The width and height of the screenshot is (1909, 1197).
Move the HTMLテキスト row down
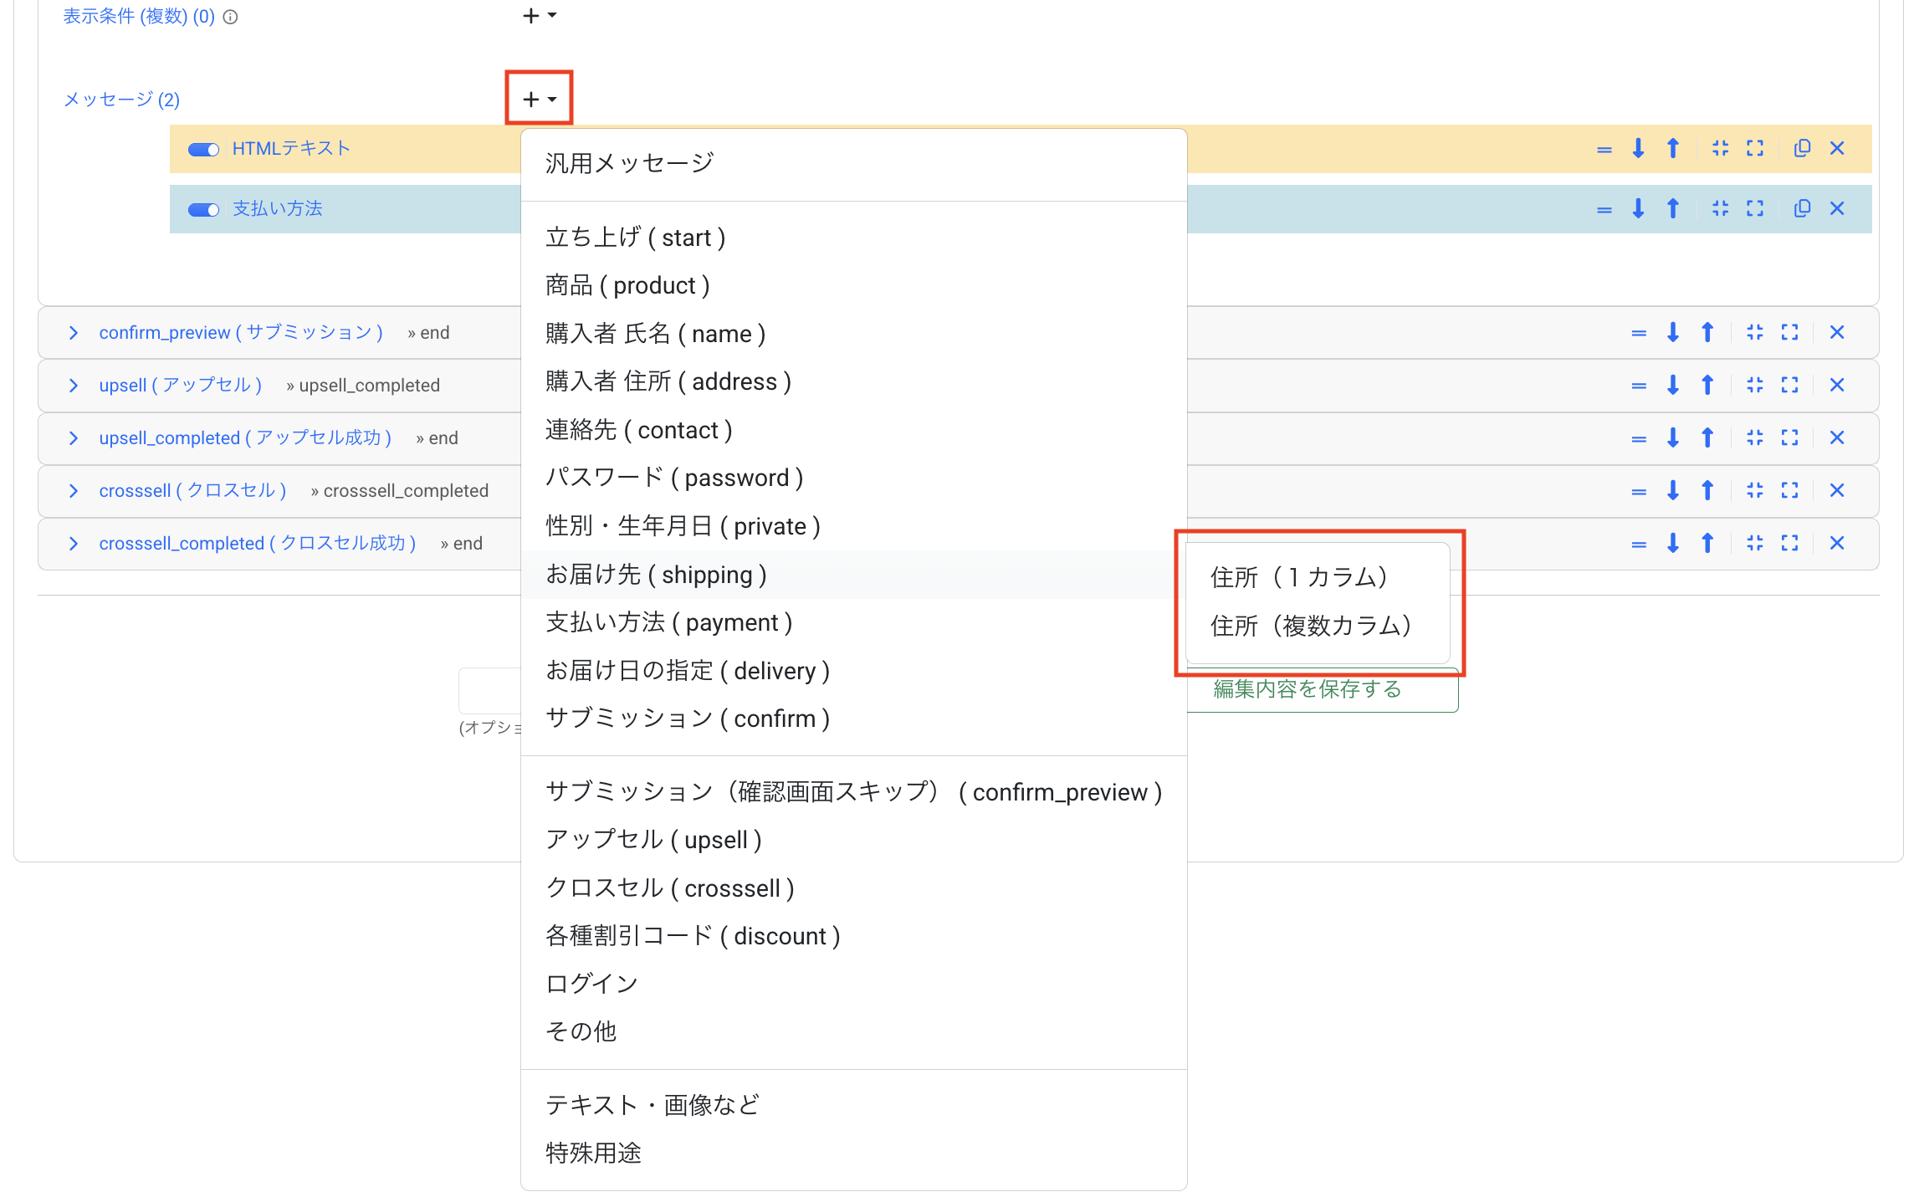[1638, 148]
